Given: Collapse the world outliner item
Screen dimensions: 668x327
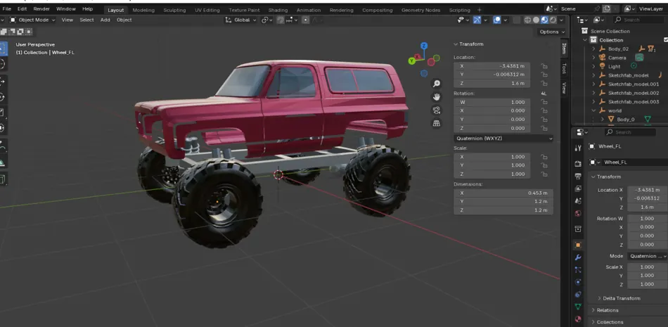Looking at the screenshot, I should (x=593, y=110).
